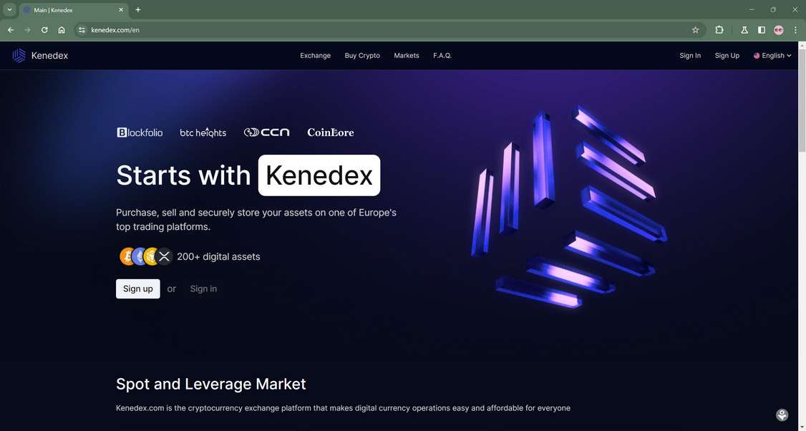
Task: Click the white Sign up button
Action: (x=137, y=289)
